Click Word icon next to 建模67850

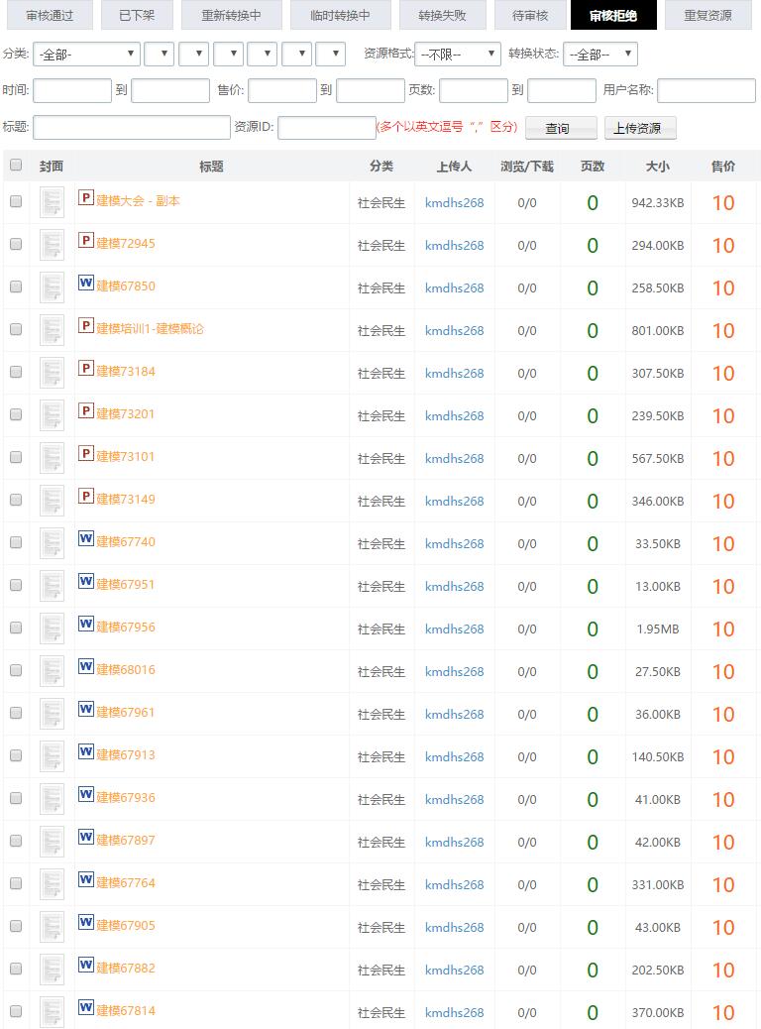86,284
